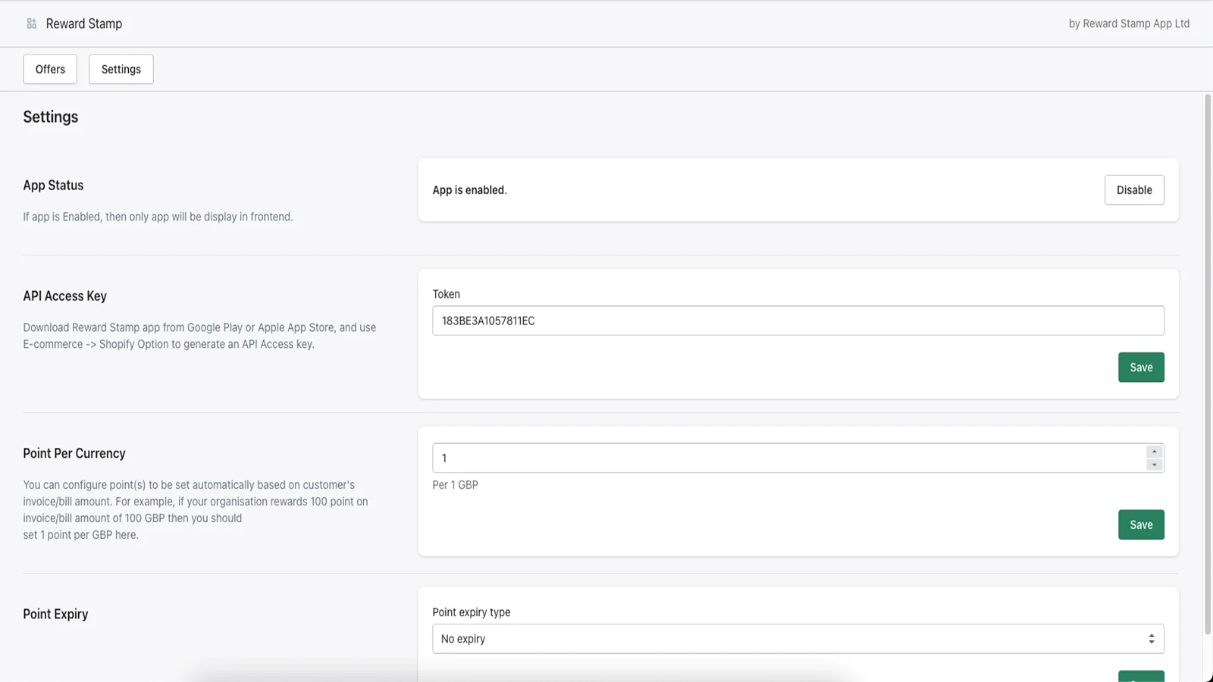1213x682 pixels.
Task: Click the App Status heading
Action: coord(53,185)
